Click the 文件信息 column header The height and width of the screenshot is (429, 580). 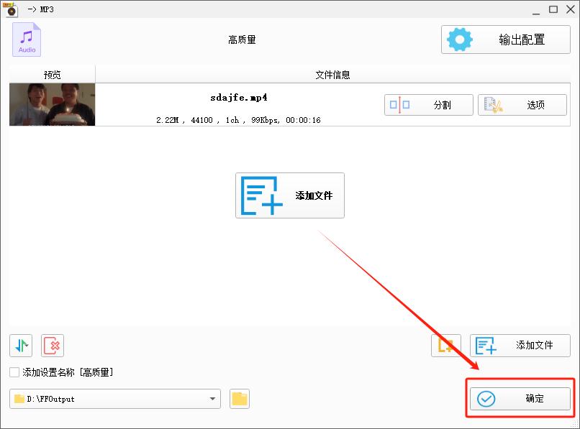[x=336, y=74]
